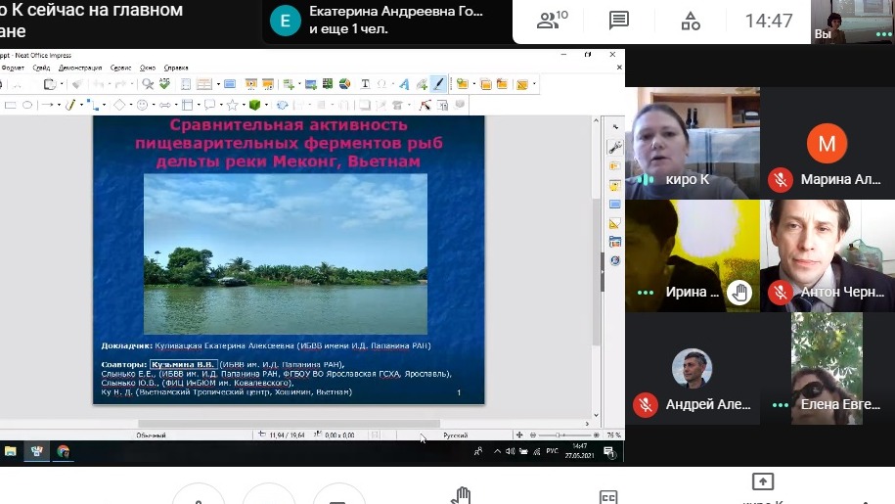Open the Екатерина Андреевна notification pill
This screenshot has height=504, width=895.
[x=387, y=21]
